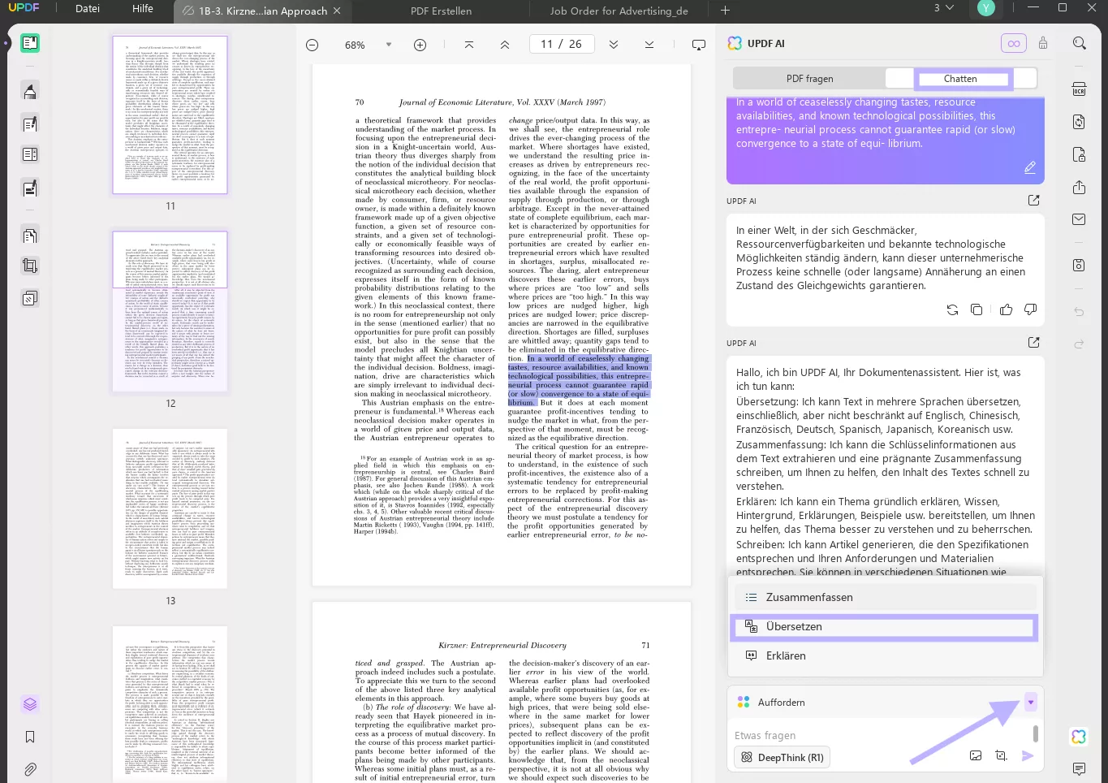
Task: Copy the German translation response
Action: coord(977,309)
